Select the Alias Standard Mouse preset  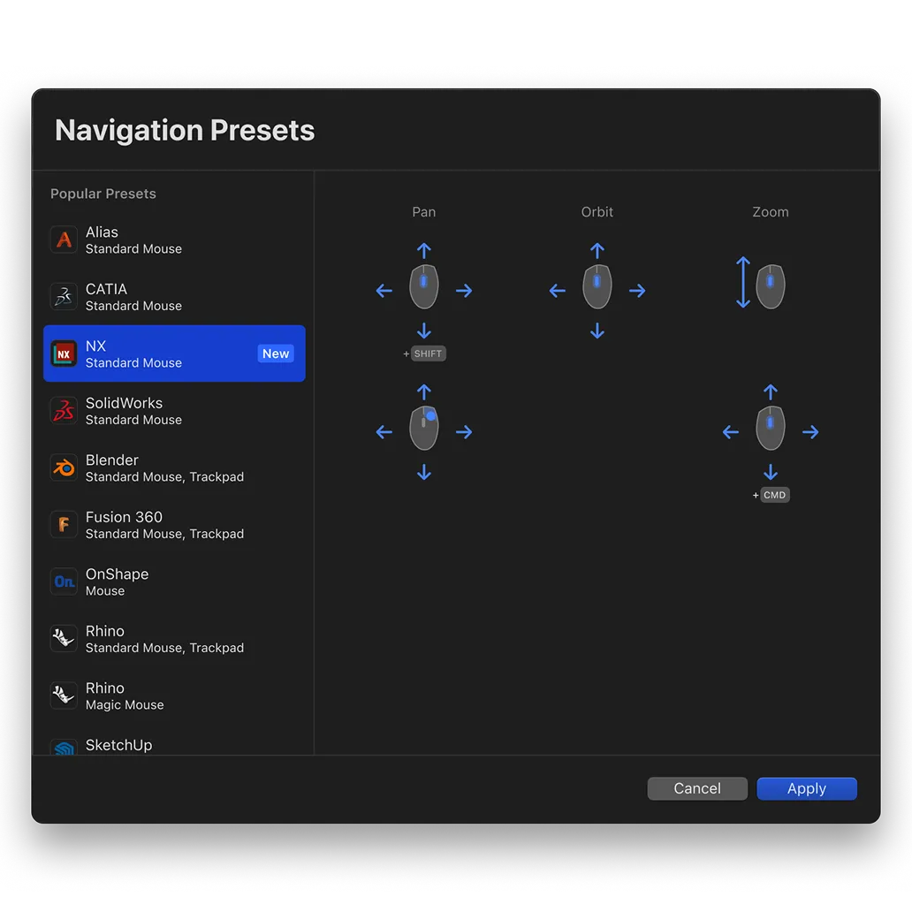pyautogui.click(x=174, y=239)
